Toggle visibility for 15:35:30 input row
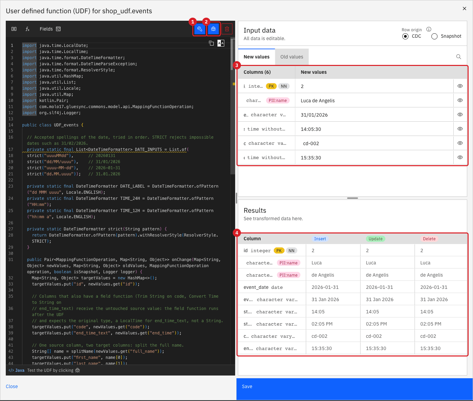 tap(460, 157)
